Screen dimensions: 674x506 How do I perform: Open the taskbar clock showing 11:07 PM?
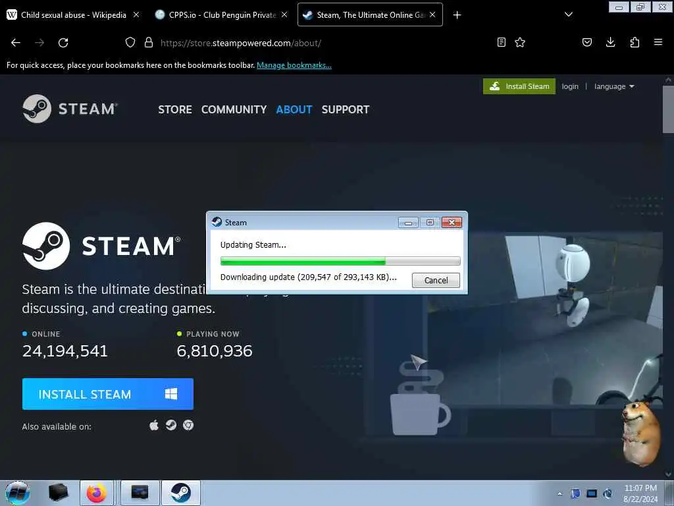640,493
